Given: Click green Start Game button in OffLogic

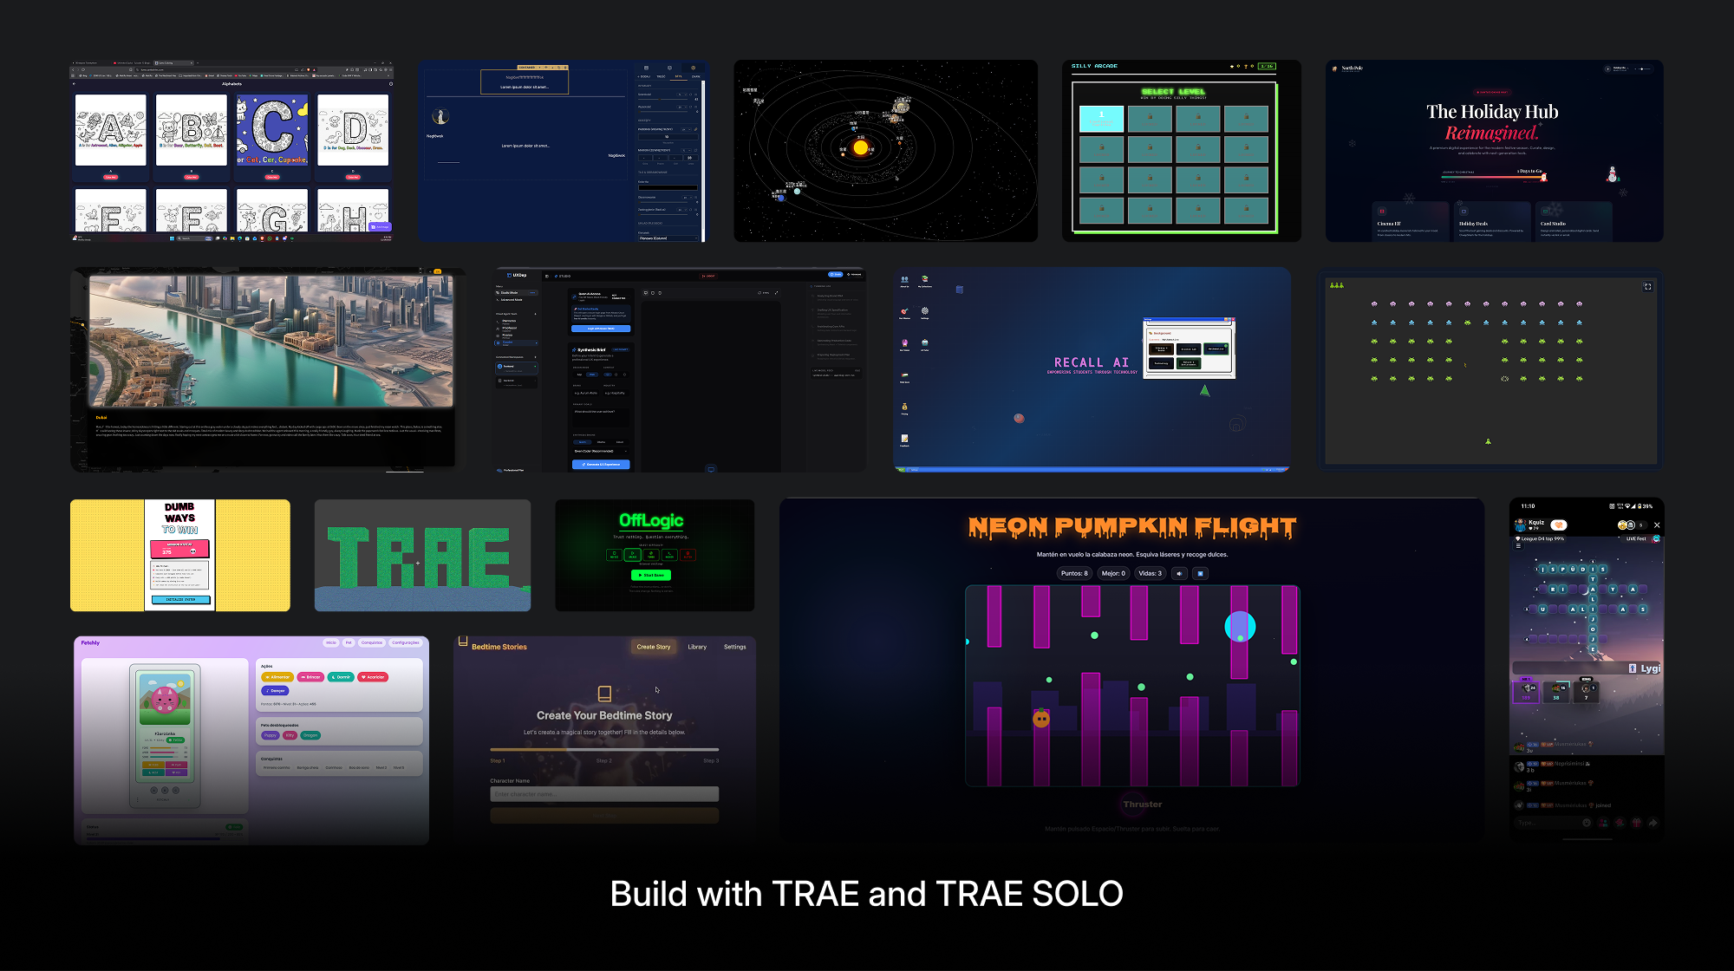Looking at the screenshot, I should click(x=651, y=575).
